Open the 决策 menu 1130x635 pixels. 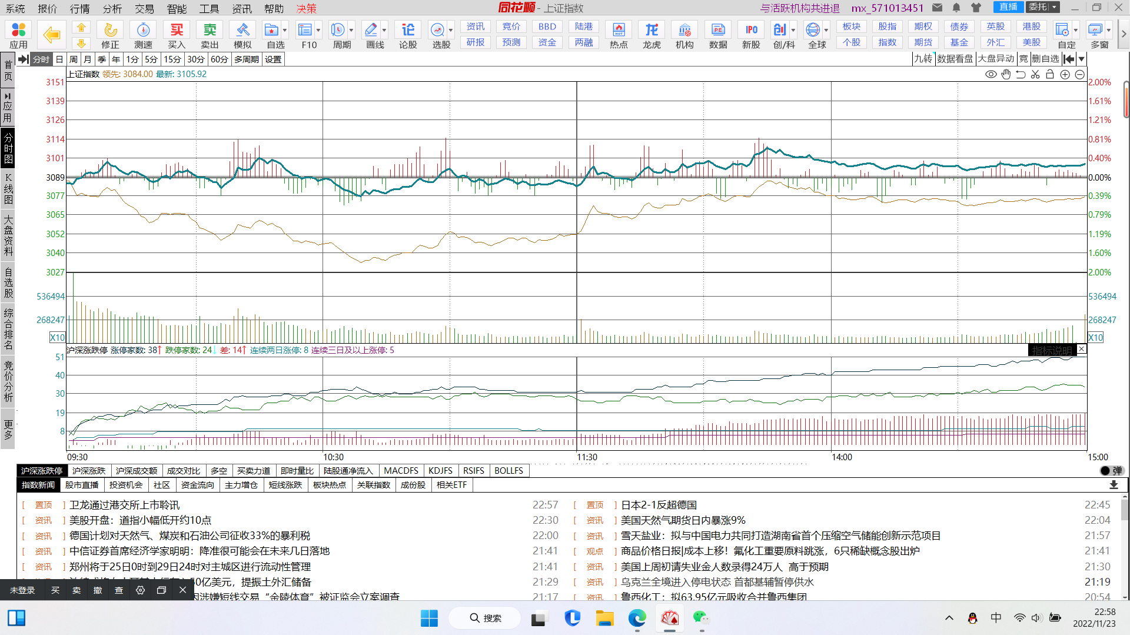(x=306, y=8)
